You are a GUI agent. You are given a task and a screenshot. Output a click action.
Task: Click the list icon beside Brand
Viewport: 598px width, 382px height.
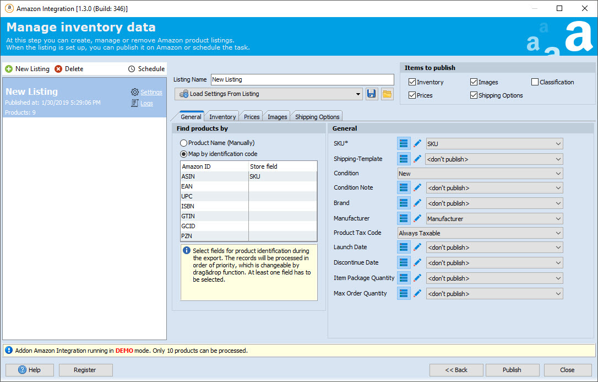[x=404, y=203]
